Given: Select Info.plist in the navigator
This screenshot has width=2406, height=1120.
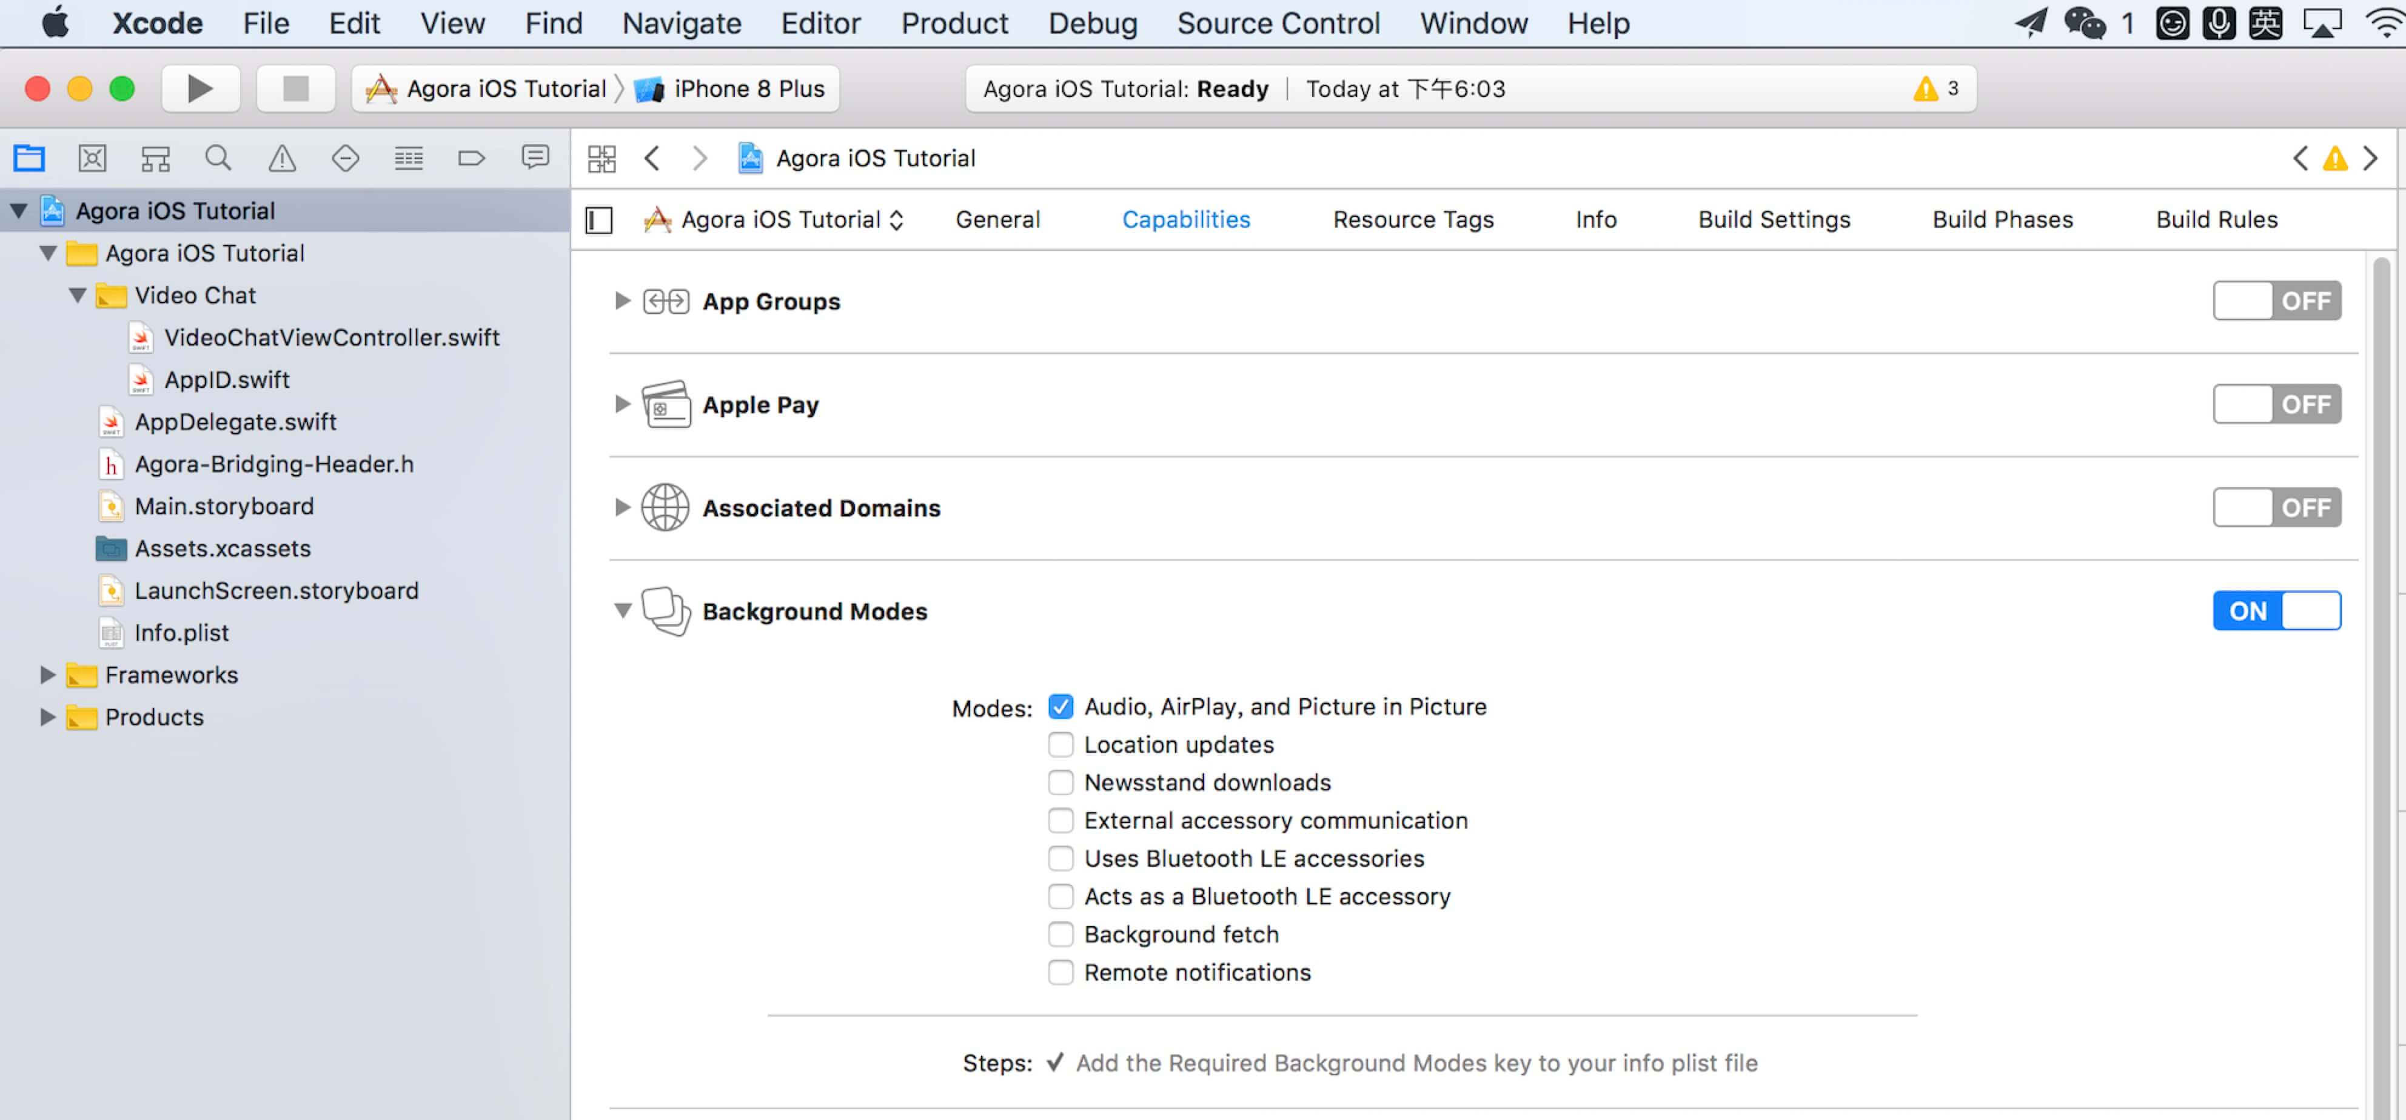Looking at the screenshot, I should pos(285,633).
